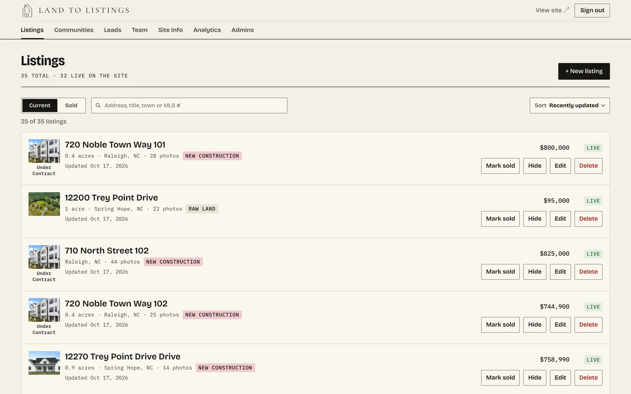This screenshot has width=631, height=394.
Task: Delete 12270 Trey Point Drive Drive
Action: pos(588,378)
